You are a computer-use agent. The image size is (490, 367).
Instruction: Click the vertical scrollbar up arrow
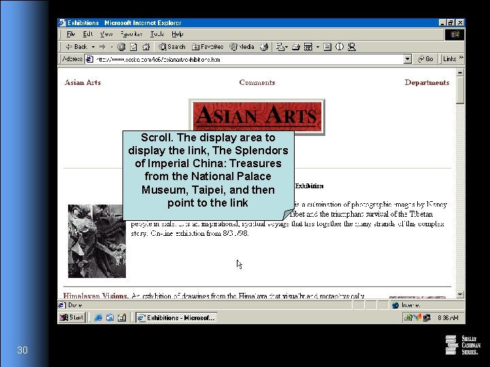tap(460, 73)
